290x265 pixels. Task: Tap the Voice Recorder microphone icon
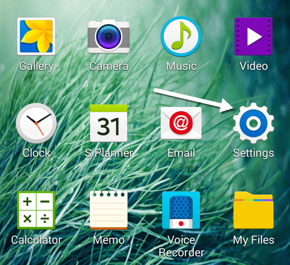[181, 210]
